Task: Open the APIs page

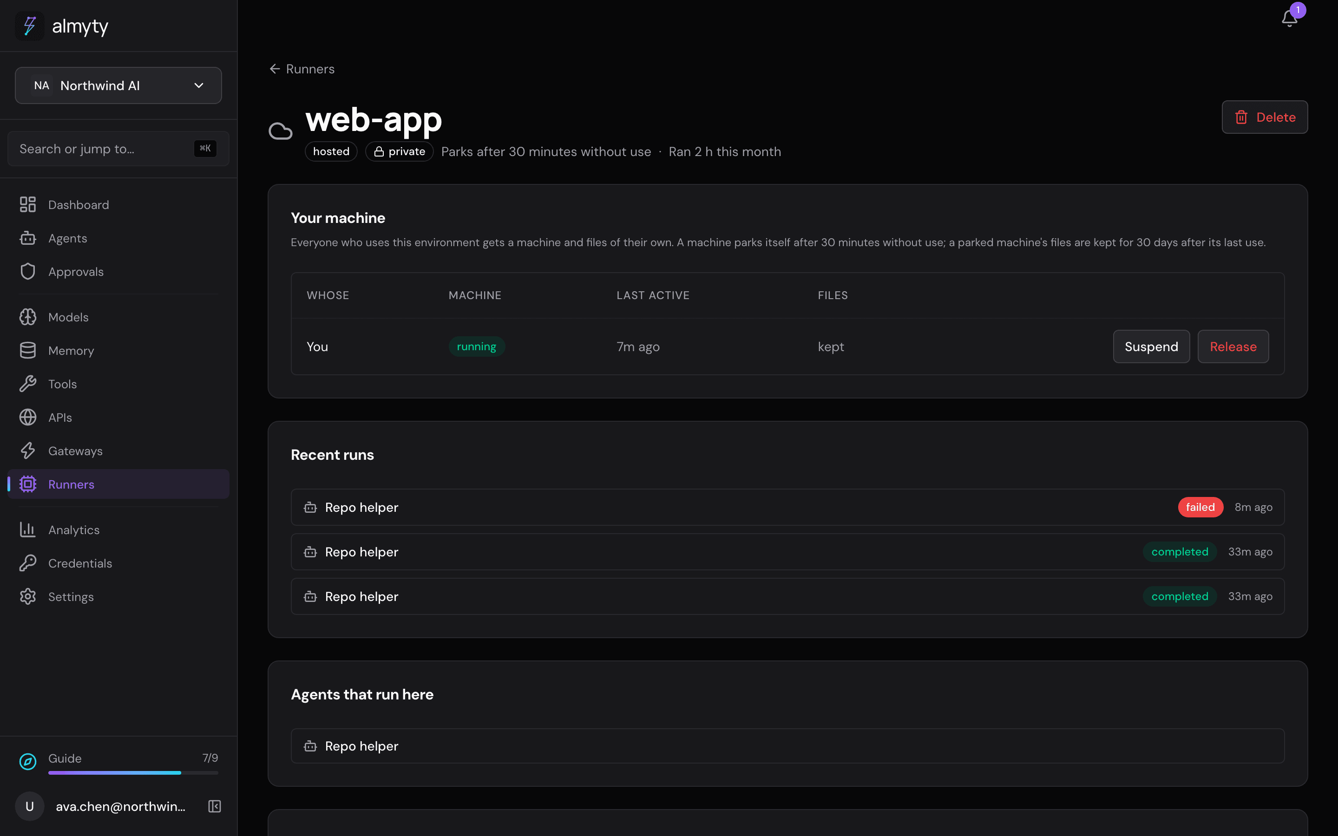Action: point(118,418)
